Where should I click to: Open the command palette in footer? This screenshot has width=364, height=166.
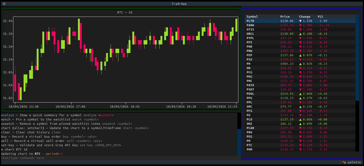click(x=352, y=162)
